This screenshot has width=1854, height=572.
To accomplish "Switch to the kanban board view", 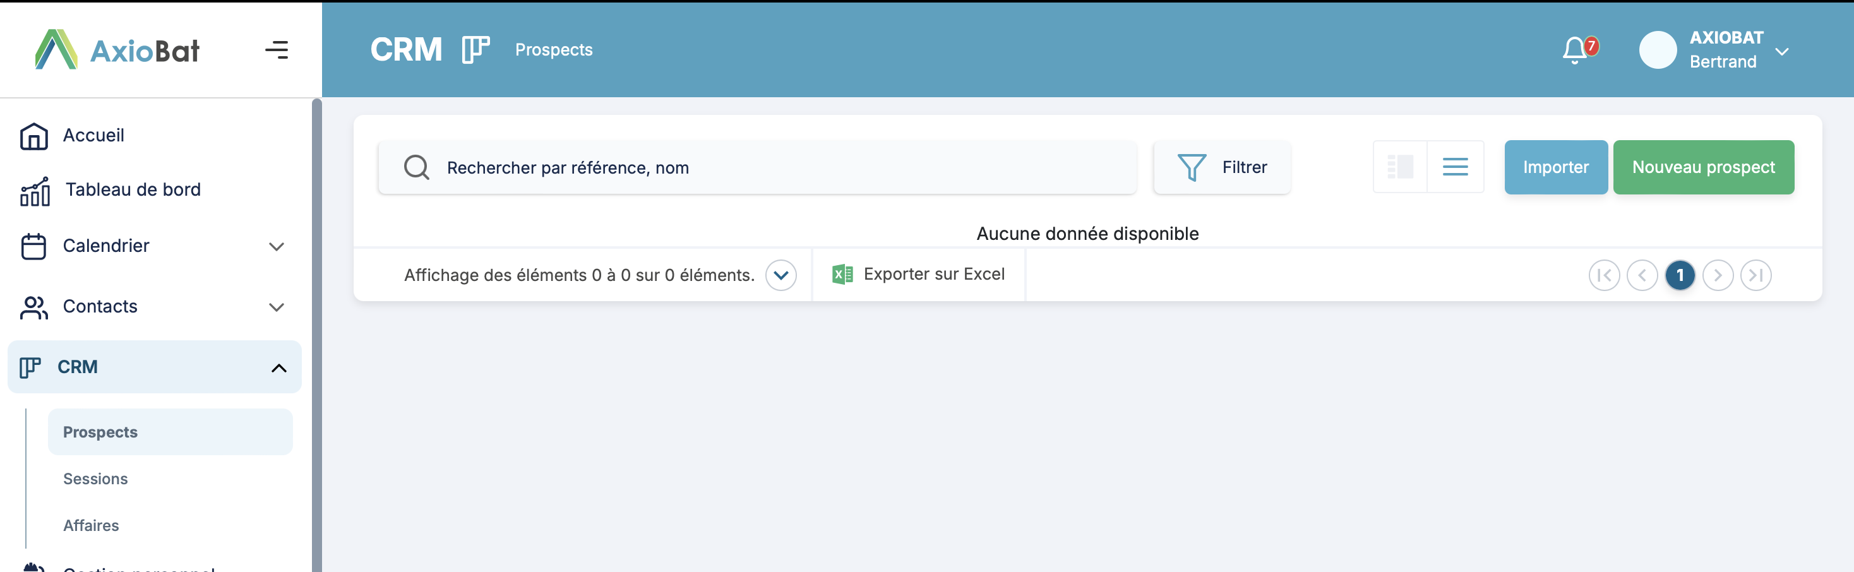I will 1400,167.
